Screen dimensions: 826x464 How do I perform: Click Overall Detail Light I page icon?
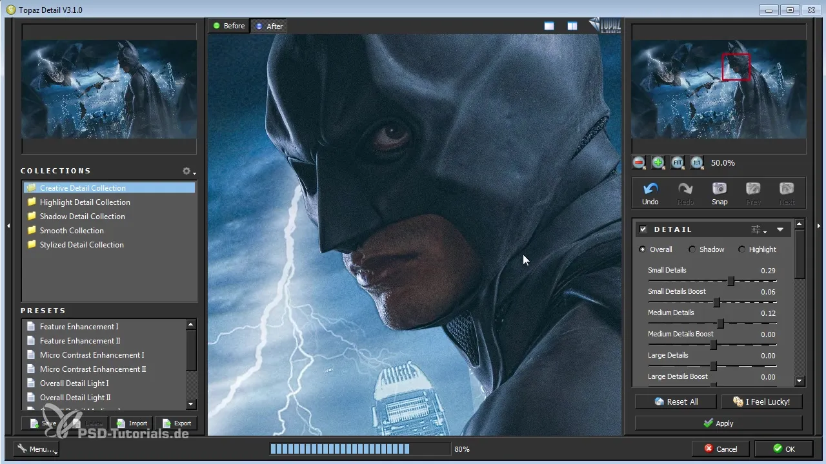31,383
